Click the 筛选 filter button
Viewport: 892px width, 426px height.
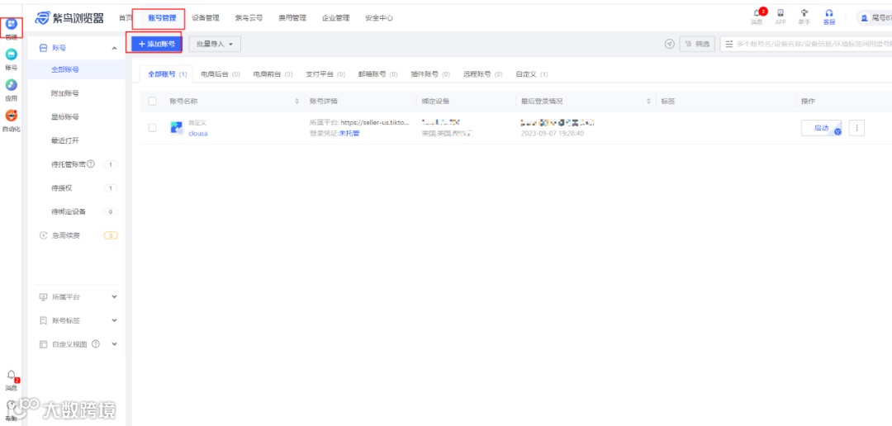(697, 44)
